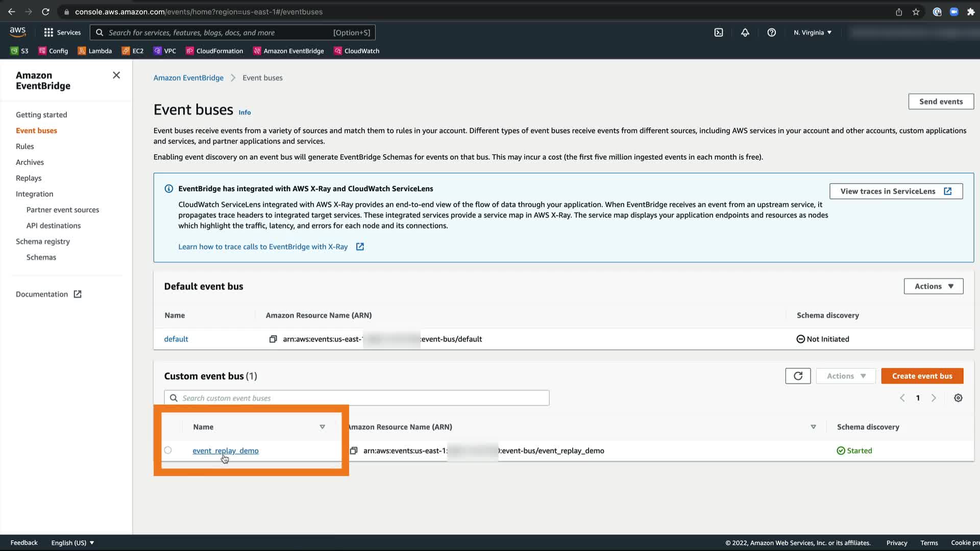Viewport: 980px width, 551px height.
Task: Open table preferences gear icon
Action: click(x=958, y=398)
